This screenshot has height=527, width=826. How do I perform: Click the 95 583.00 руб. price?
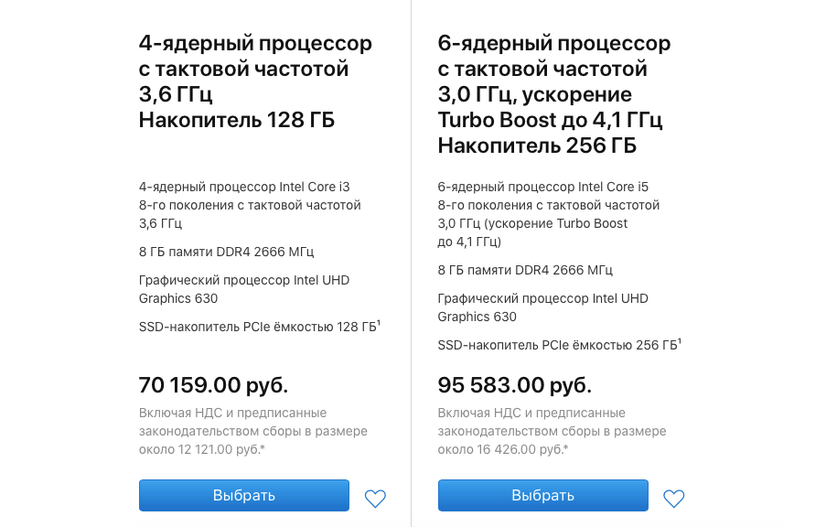(514, 384)
